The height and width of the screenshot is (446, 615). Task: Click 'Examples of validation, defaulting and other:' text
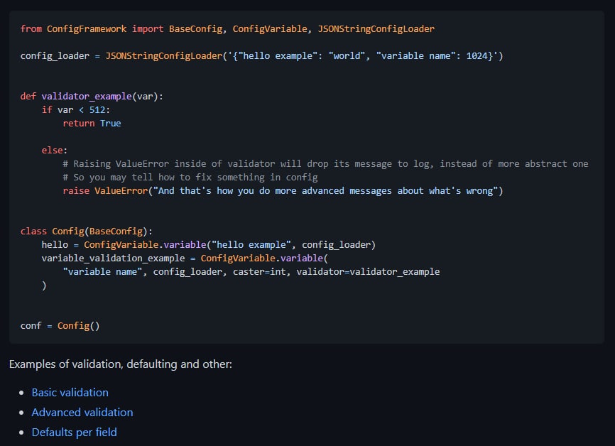tap(121, 364)
